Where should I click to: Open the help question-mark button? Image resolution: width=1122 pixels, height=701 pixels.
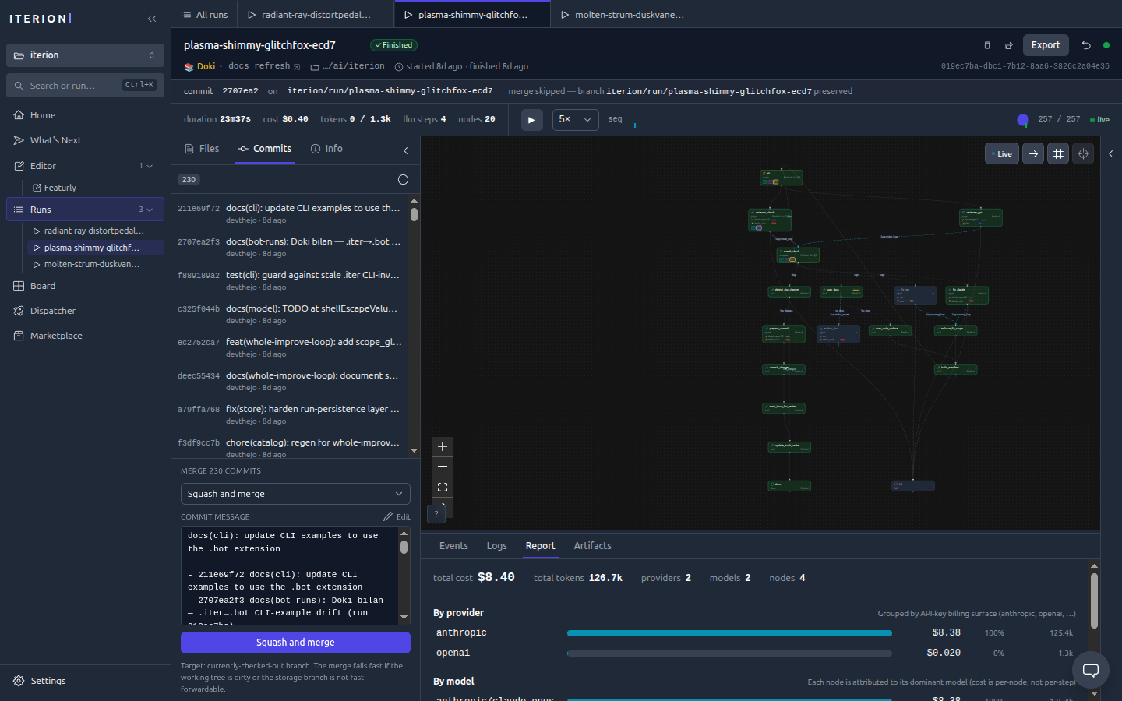click(x=436, y=513)
